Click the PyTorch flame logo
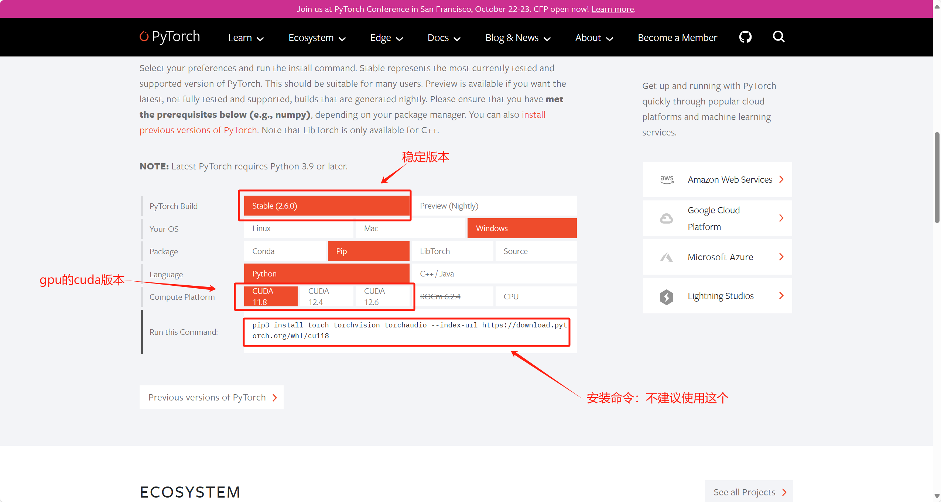Image resolution: width=941 pixels, height=502 pixels. 144,36
